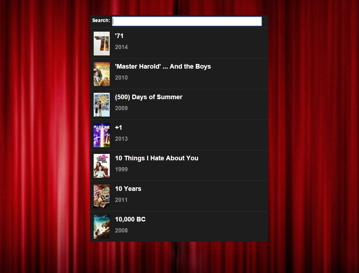
Task: Open the 10 Years title
Action: tap(128, 189)
